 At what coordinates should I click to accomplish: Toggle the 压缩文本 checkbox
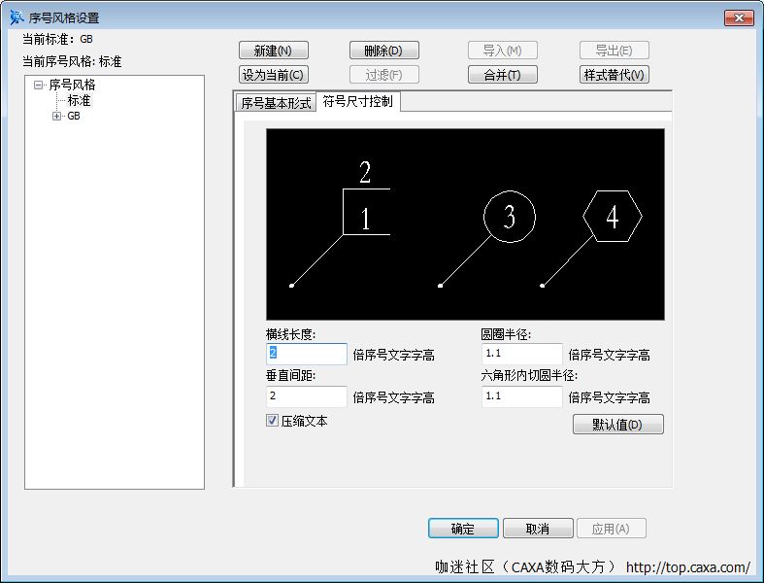(x=273, y=421)
